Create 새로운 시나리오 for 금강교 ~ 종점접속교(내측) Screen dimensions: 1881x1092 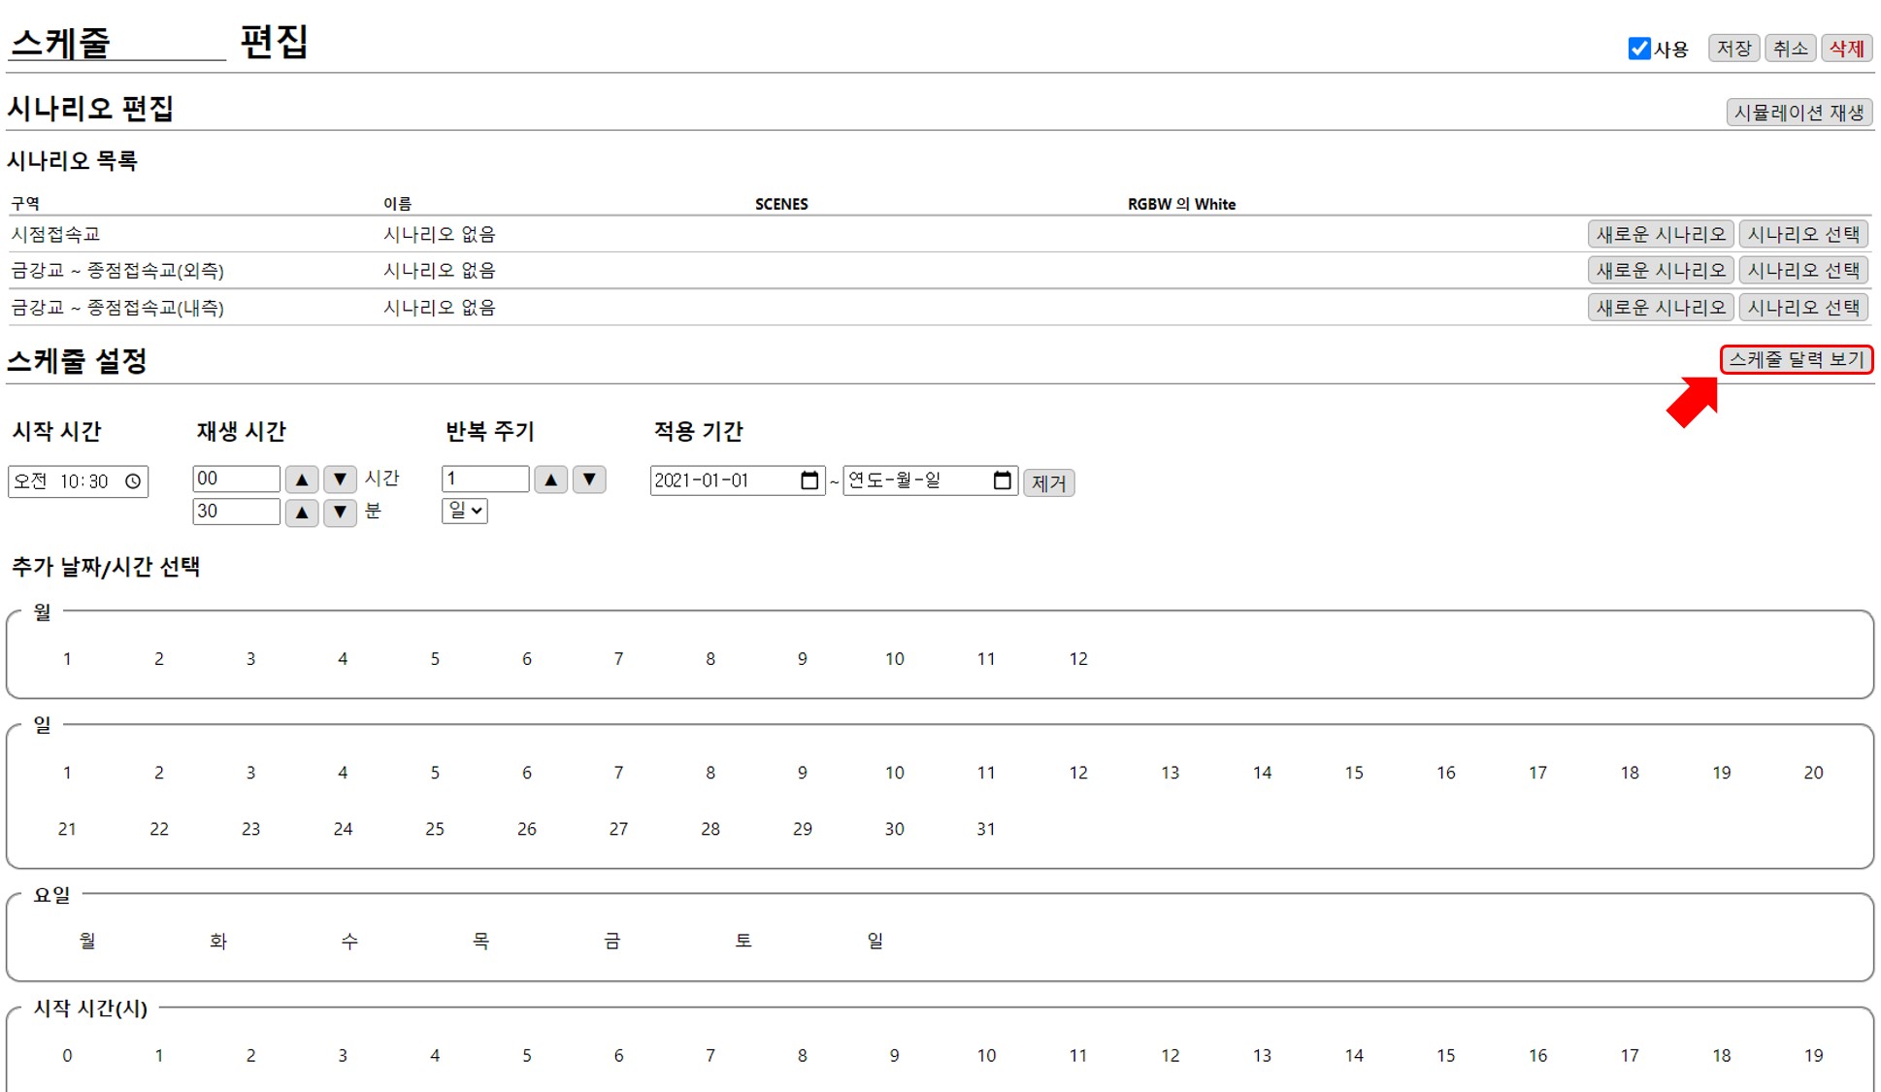(1661, 307)
